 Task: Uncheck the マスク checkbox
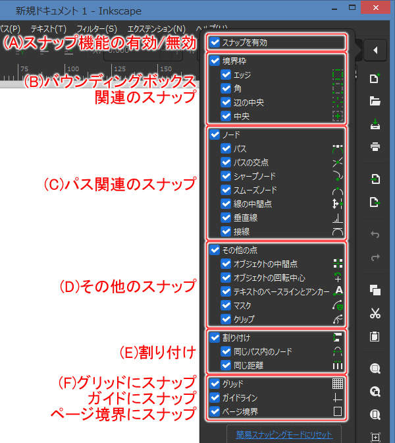(226, 305)
